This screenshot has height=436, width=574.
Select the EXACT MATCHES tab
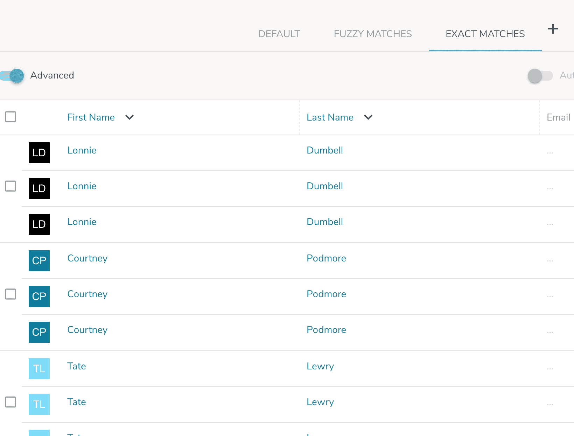coord(485,34)
